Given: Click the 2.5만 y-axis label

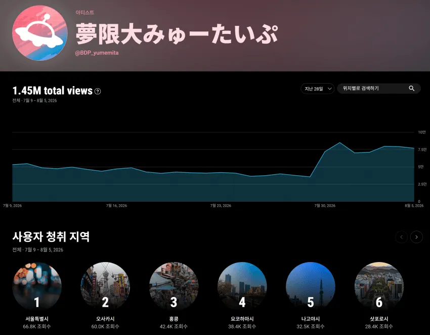Looking at the screenshot, I should click(422, 184).
